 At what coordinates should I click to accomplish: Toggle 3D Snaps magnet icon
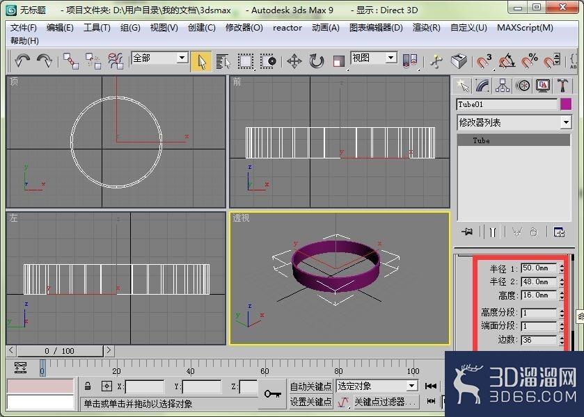point(484,60)
